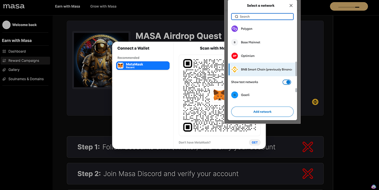The image size is (379, 190).
Task: Click gold BNB badge on quest card
Action: 315,102
